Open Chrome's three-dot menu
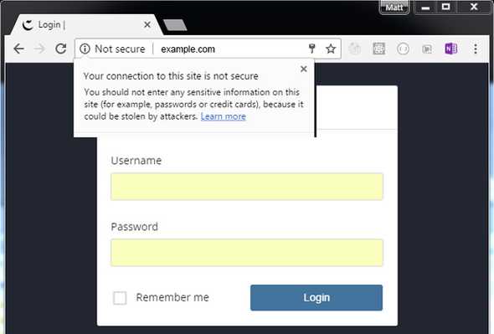Screen dimensions: 494x334 click(x=476, y=49)
